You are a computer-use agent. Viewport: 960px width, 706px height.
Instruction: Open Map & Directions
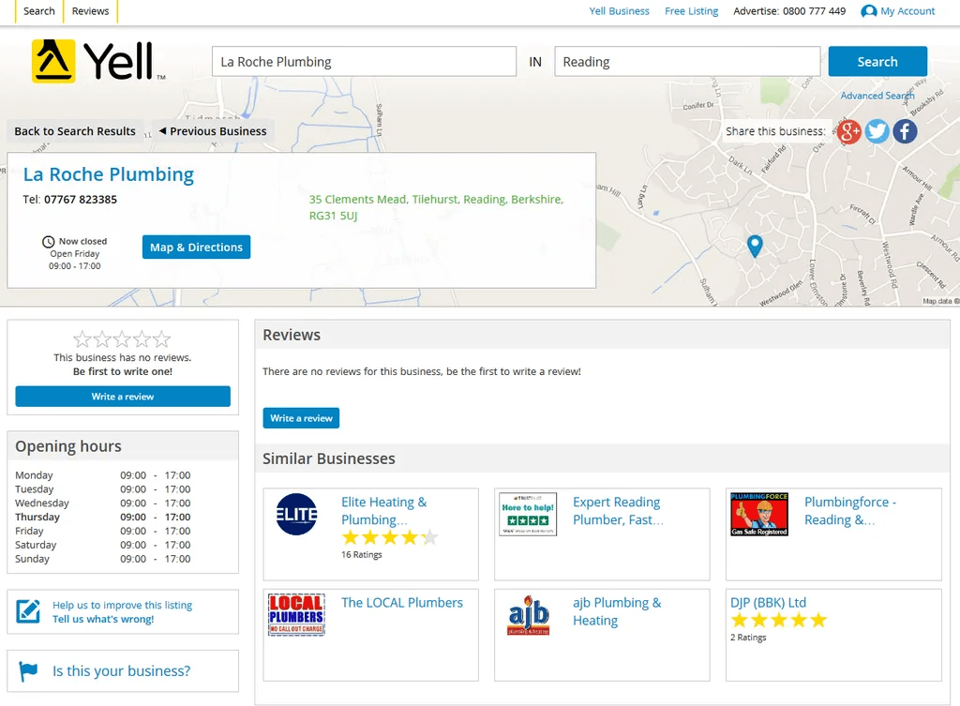tap(196, 248)
